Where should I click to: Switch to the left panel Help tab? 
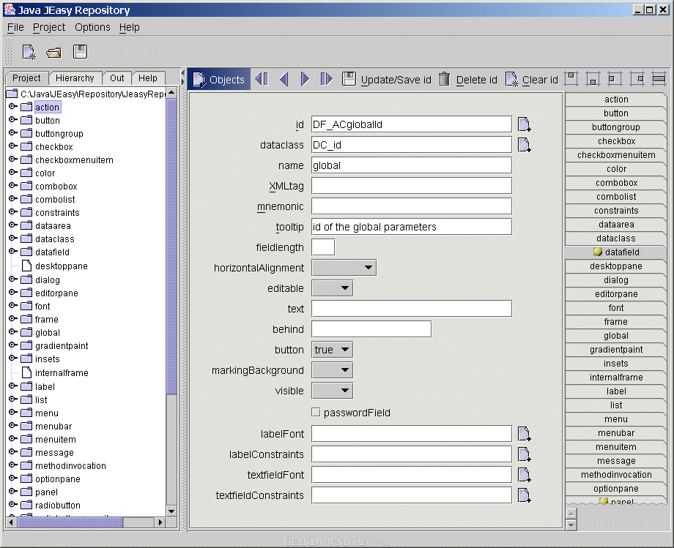point(148,78)
